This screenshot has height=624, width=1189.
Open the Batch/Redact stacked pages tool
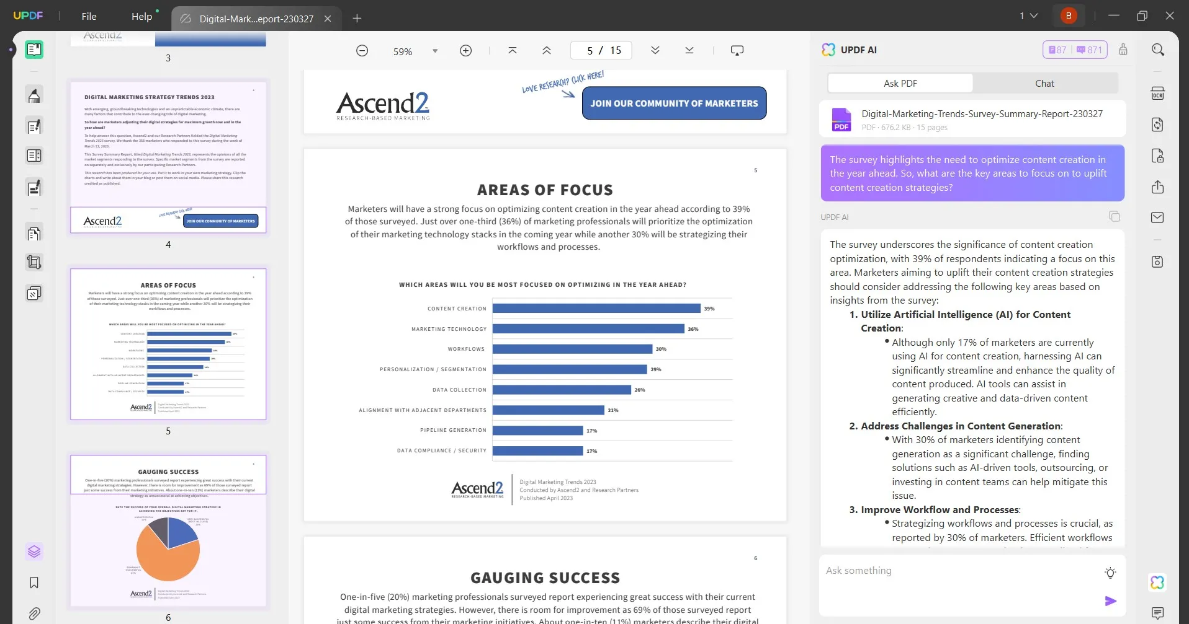pos(34,293)
